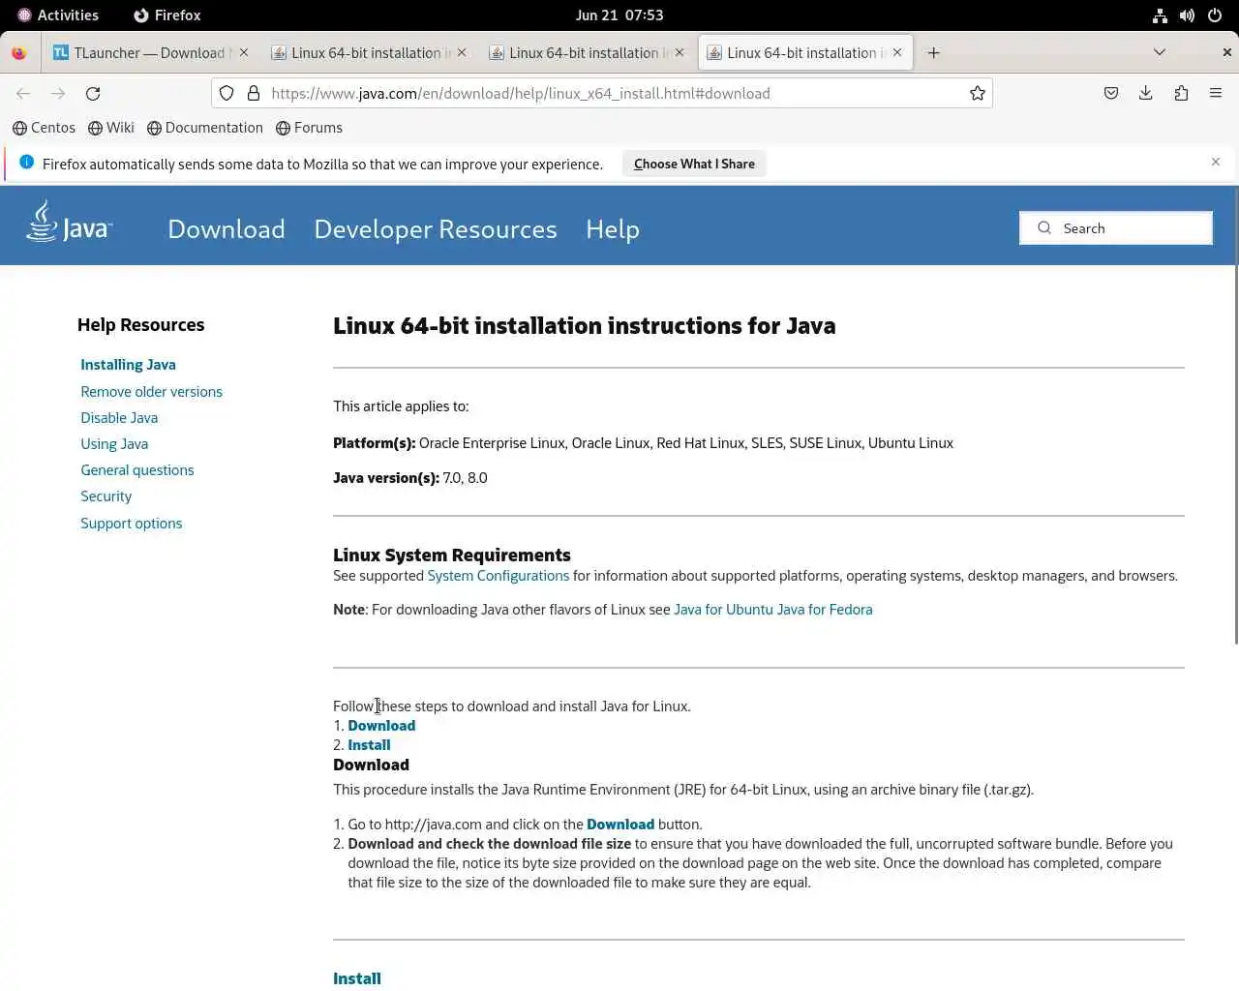The image size is (1239, 991).
Task: Click the URL address bar
Action: click(x=602, y=94)
